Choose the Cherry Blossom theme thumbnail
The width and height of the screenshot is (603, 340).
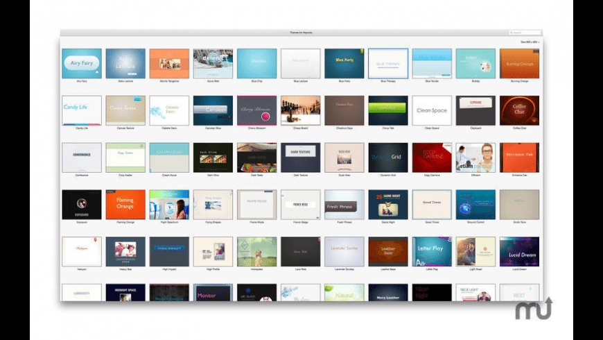coord(257,110)
